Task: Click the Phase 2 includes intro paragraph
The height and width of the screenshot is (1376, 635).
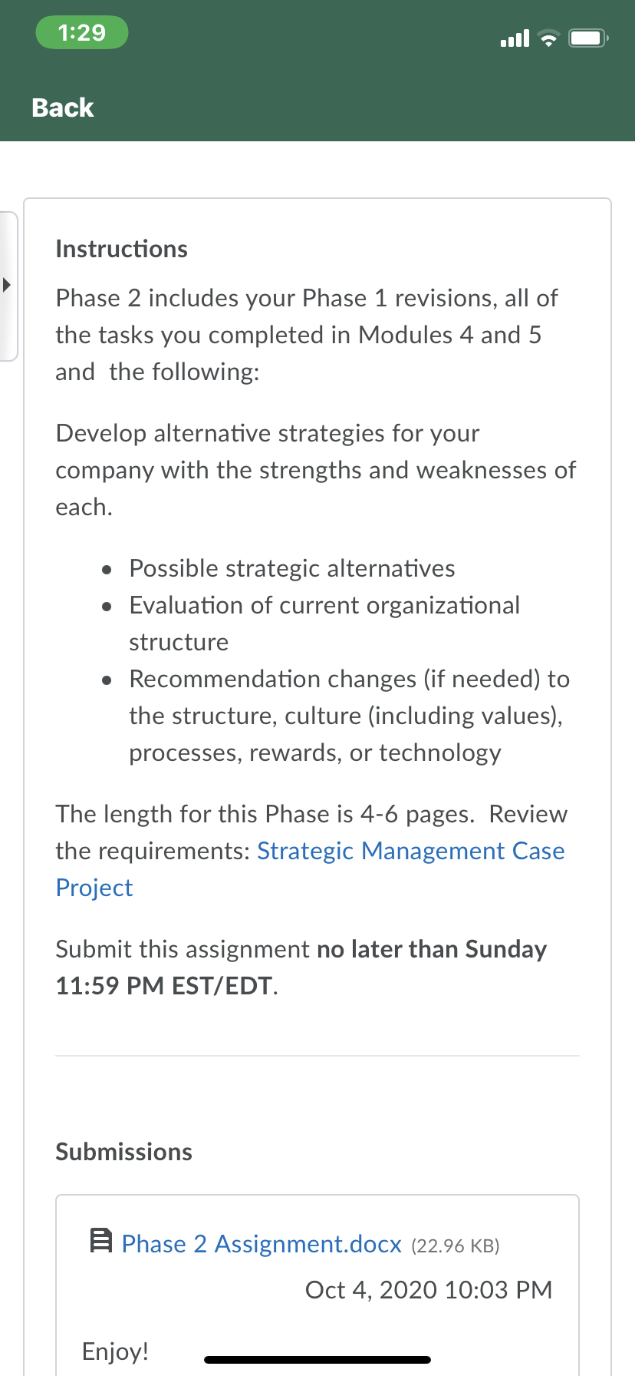Action: (307, 335)
